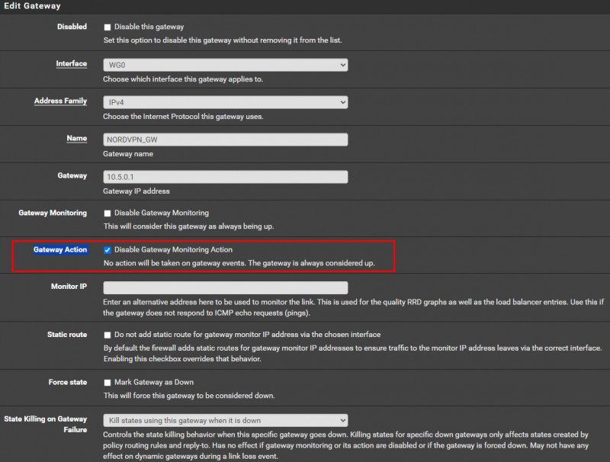Expand the Address Family IPv4 dropdown
Viewport: 610px width, 462px height.
pos(225,101)
